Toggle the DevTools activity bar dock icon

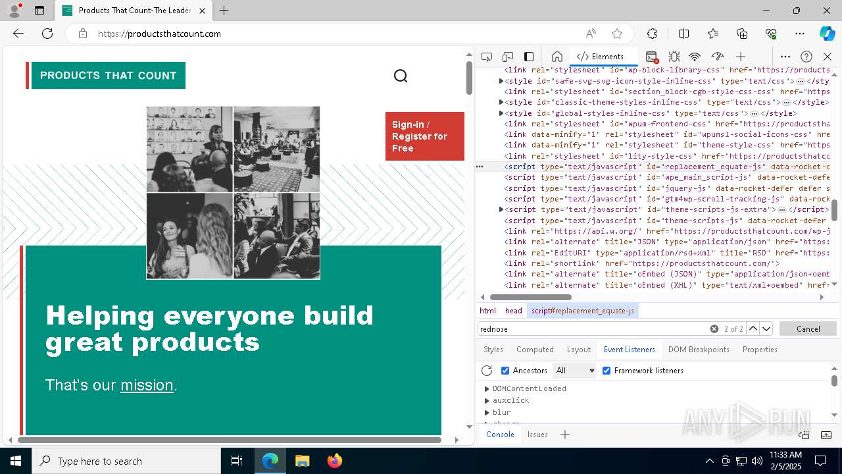[529, 57]
